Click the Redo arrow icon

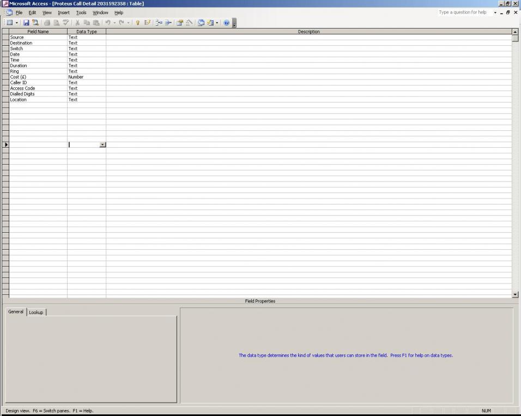122,22
